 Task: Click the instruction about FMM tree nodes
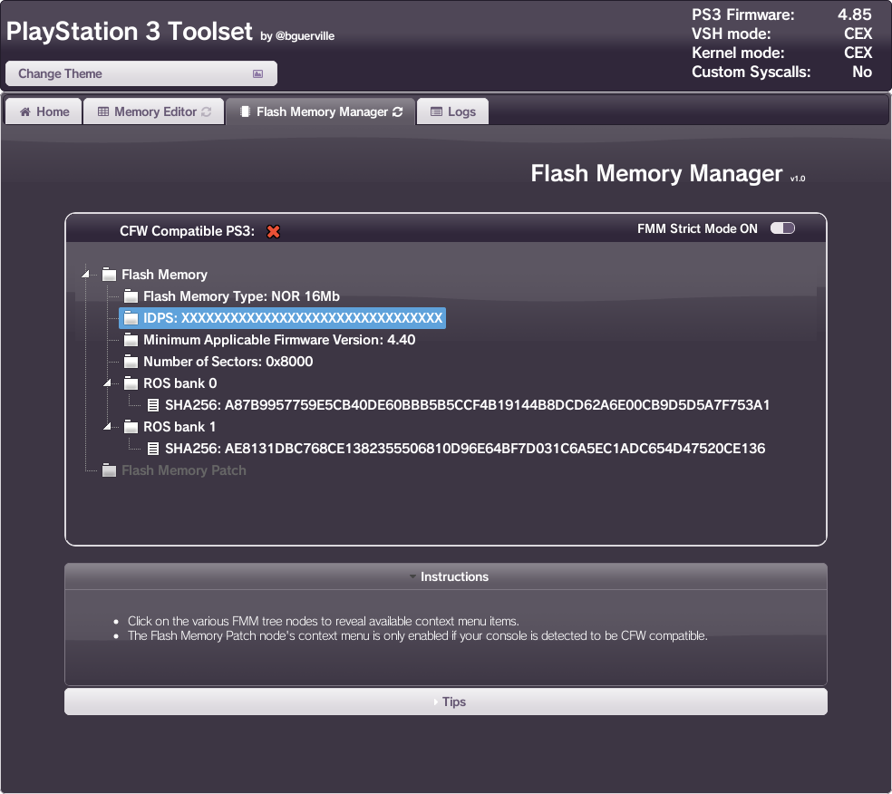coord(323,621)
